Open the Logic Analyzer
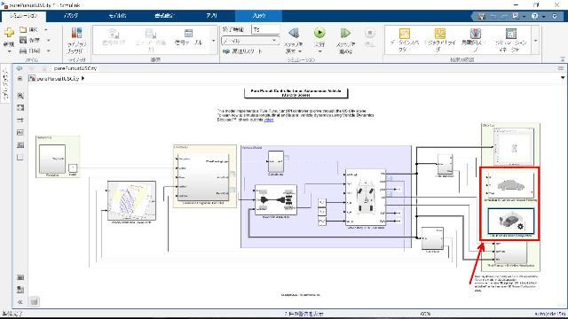This screenshot has height=319, width=568. tap(440, 39)
